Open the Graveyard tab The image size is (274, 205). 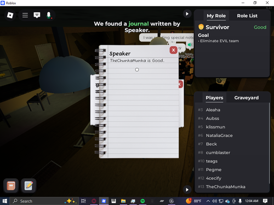(x=247, y=98)
